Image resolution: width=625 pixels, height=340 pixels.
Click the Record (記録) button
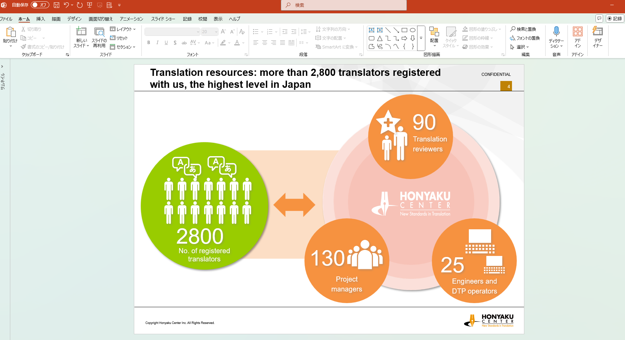click(615, 18)
